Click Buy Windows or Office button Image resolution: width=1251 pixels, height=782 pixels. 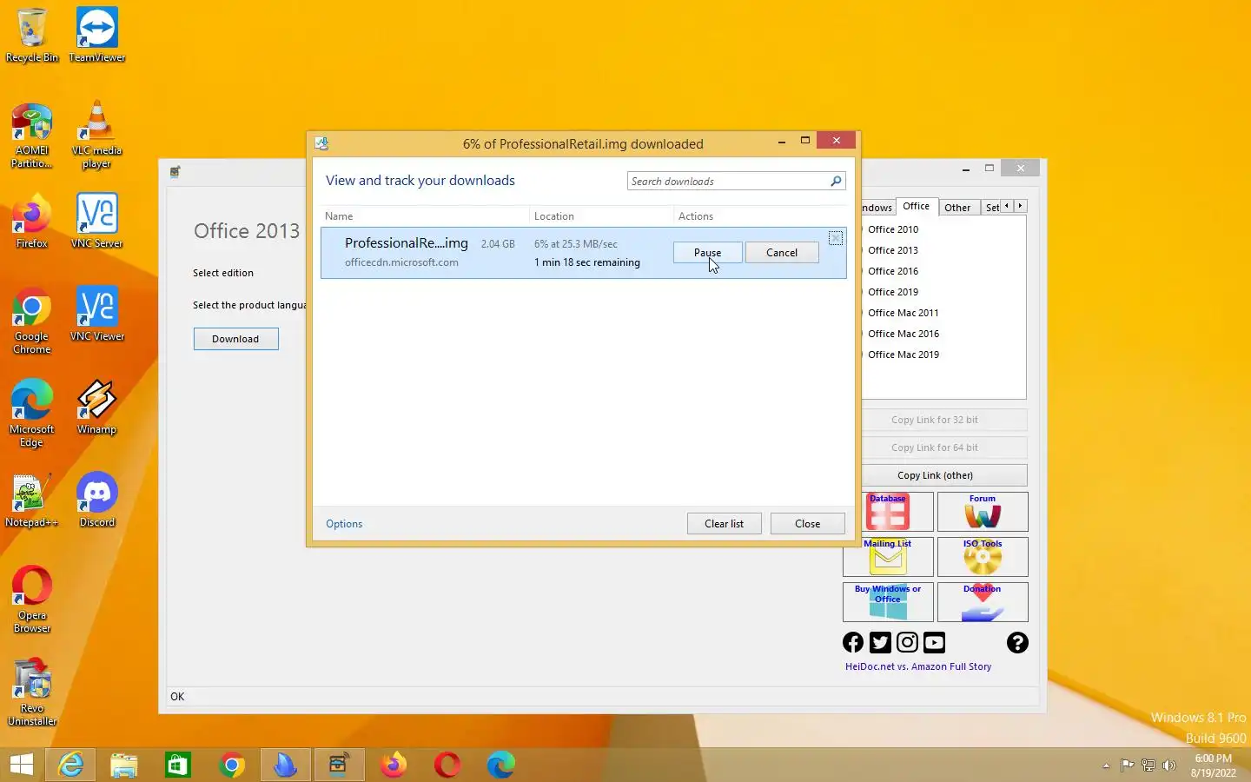coord(888,602)
